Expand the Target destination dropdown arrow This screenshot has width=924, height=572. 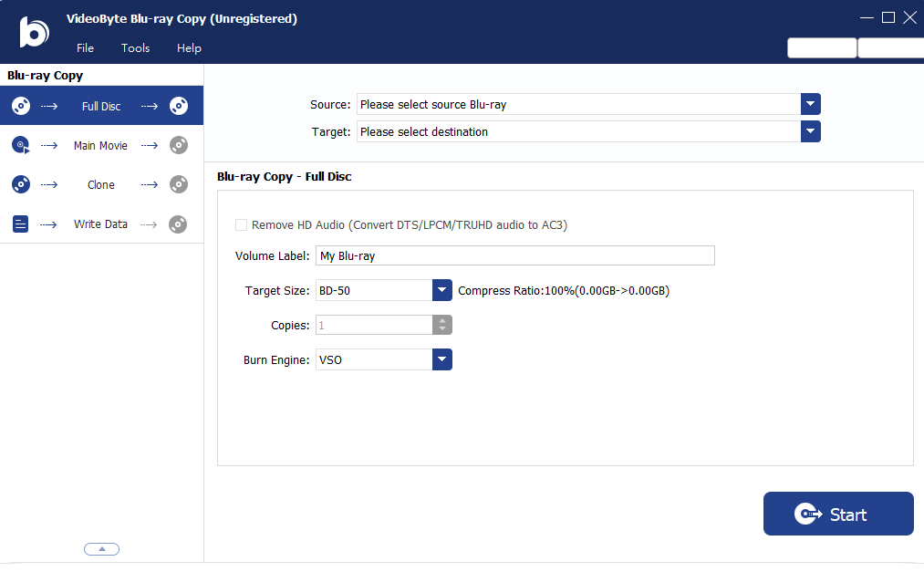[x=810, y=131]
